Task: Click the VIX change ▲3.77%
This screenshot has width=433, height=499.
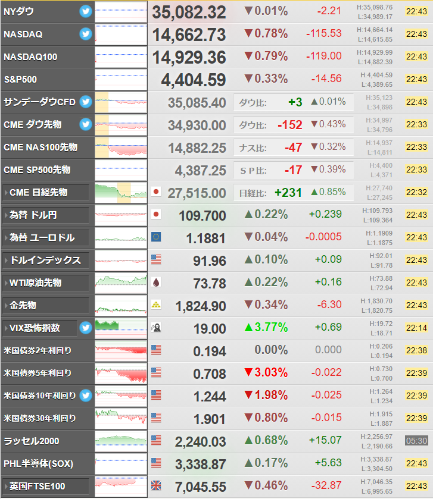Action: 266,327
